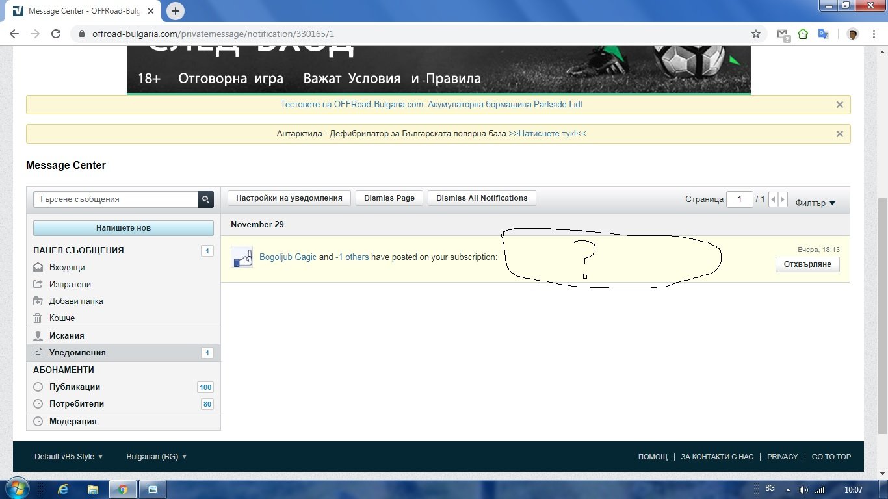
Task: Click Dismiss All Notifications
Action: pos(482,198)
